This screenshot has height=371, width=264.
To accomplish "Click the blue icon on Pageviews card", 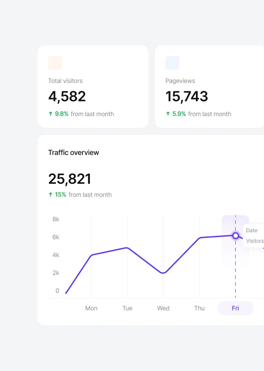I will coord(172,63).
